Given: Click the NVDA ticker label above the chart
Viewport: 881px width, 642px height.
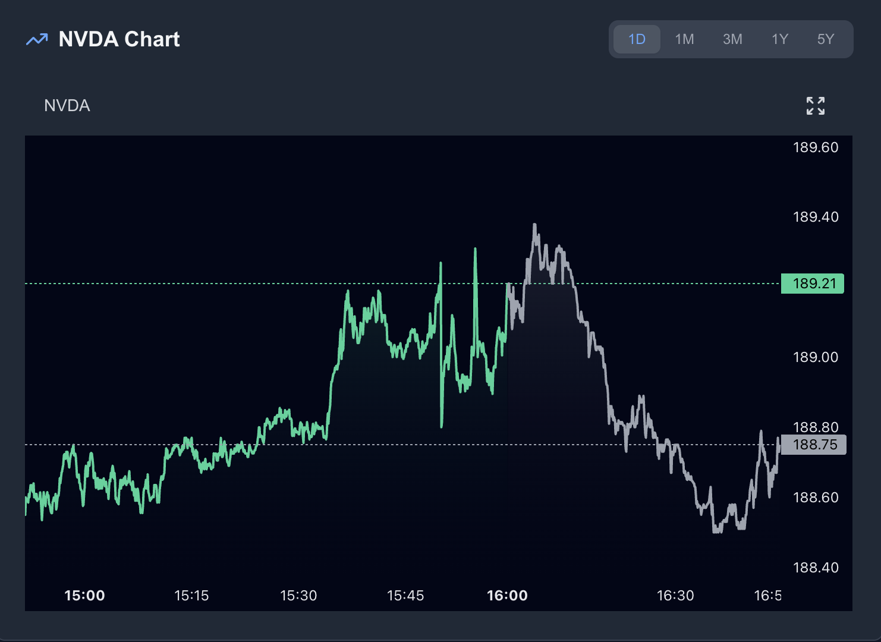Looking at the screenshot, I should point(67,105).
